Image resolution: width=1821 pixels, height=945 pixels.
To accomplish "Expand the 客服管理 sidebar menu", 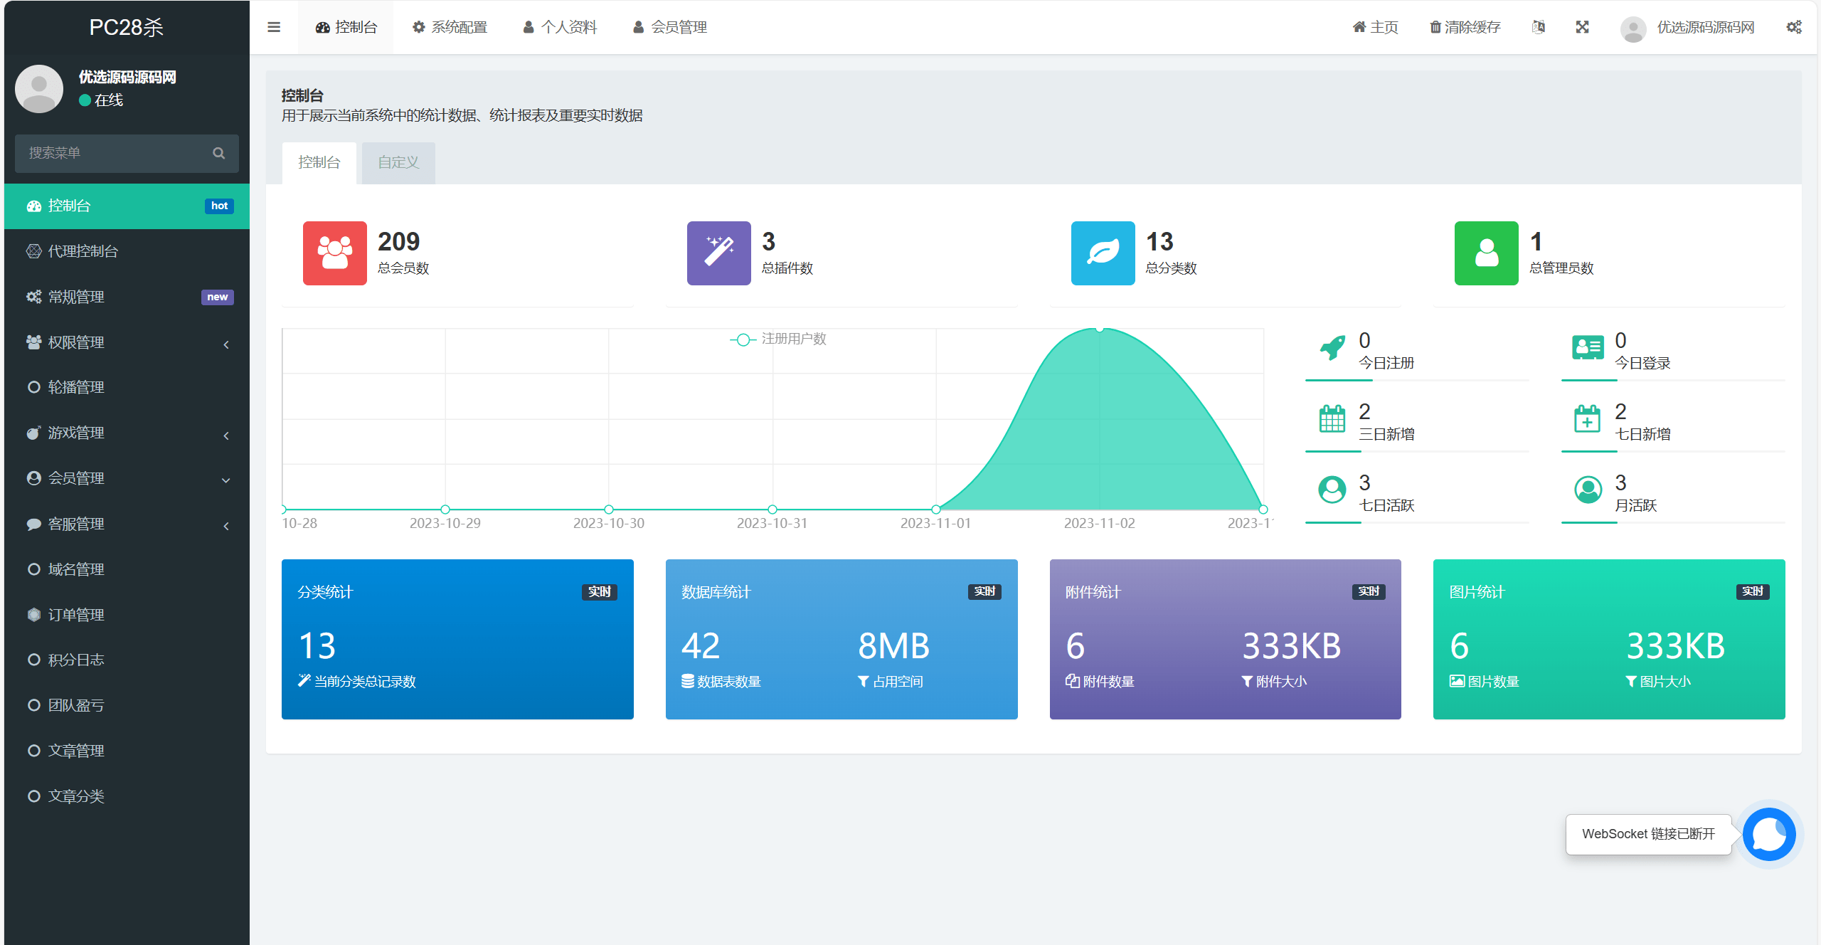I will tap(127, 524).
